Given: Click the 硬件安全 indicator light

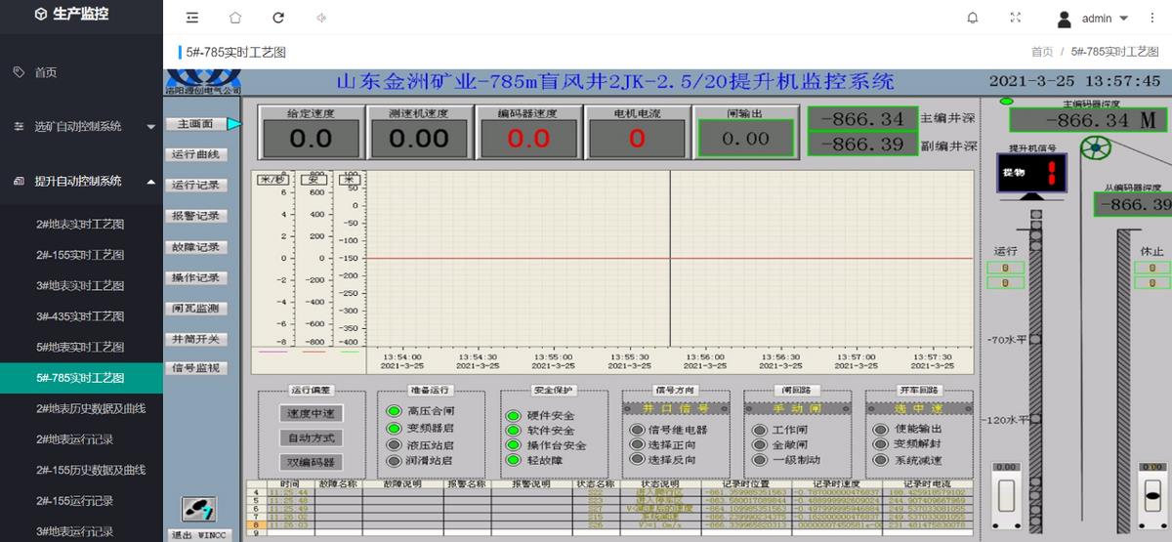Looking at the screenshot, I should point(513,415).
